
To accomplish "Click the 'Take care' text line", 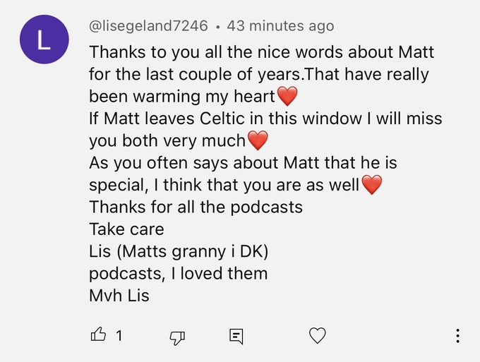I will click(127, 229).
